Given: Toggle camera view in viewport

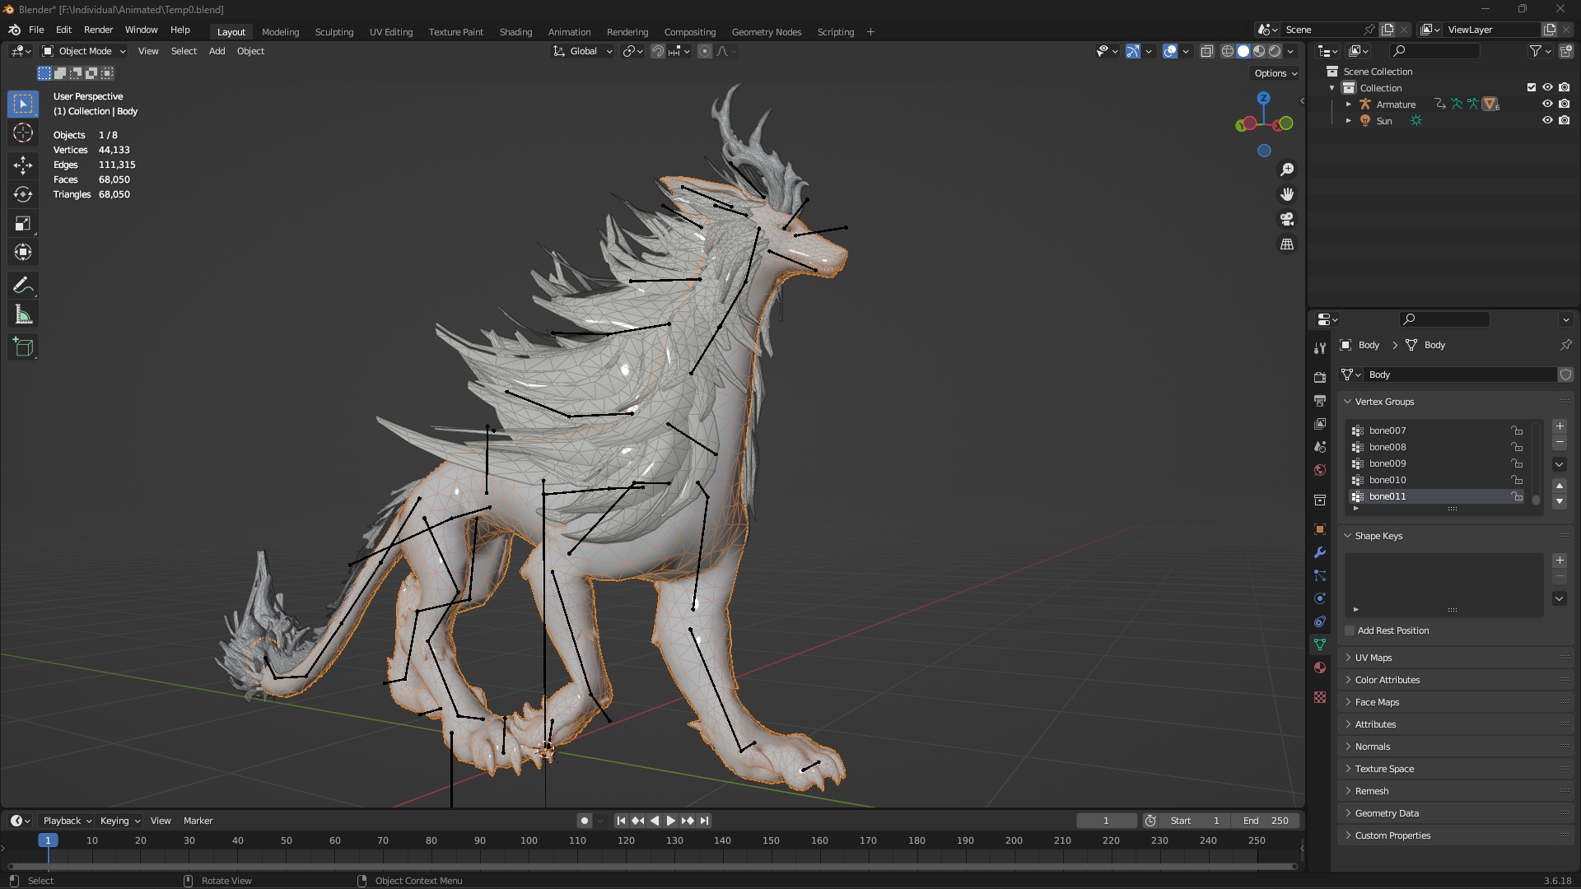Looking at the screenshot, I should [x=1287, y=220].
